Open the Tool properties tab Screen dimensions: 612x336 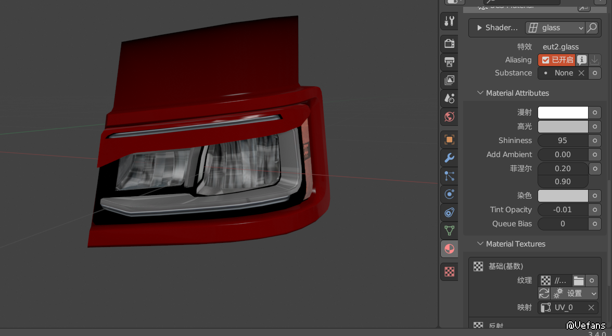click(449, 21)
